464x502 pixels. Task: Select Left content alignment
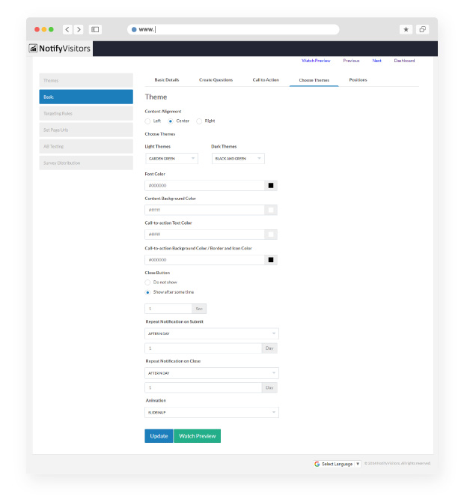click(x=147, y=121)
